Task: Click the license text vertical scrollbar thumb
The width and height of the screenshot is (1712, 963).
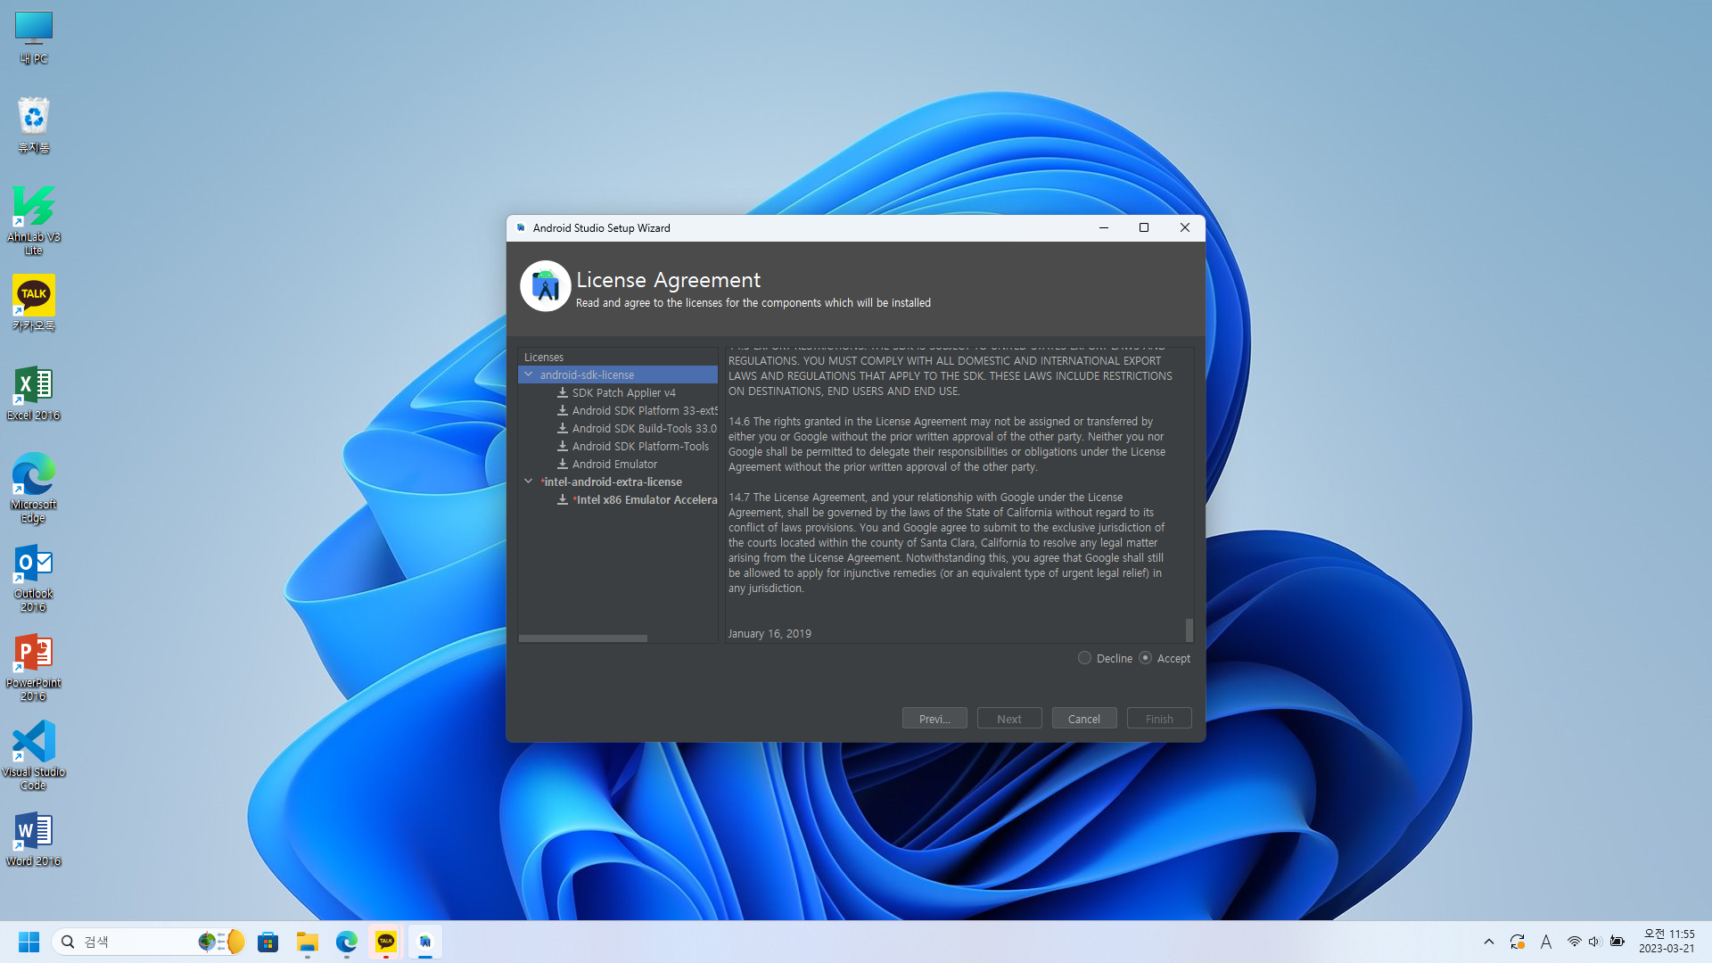Action: tap(1189, 630)
